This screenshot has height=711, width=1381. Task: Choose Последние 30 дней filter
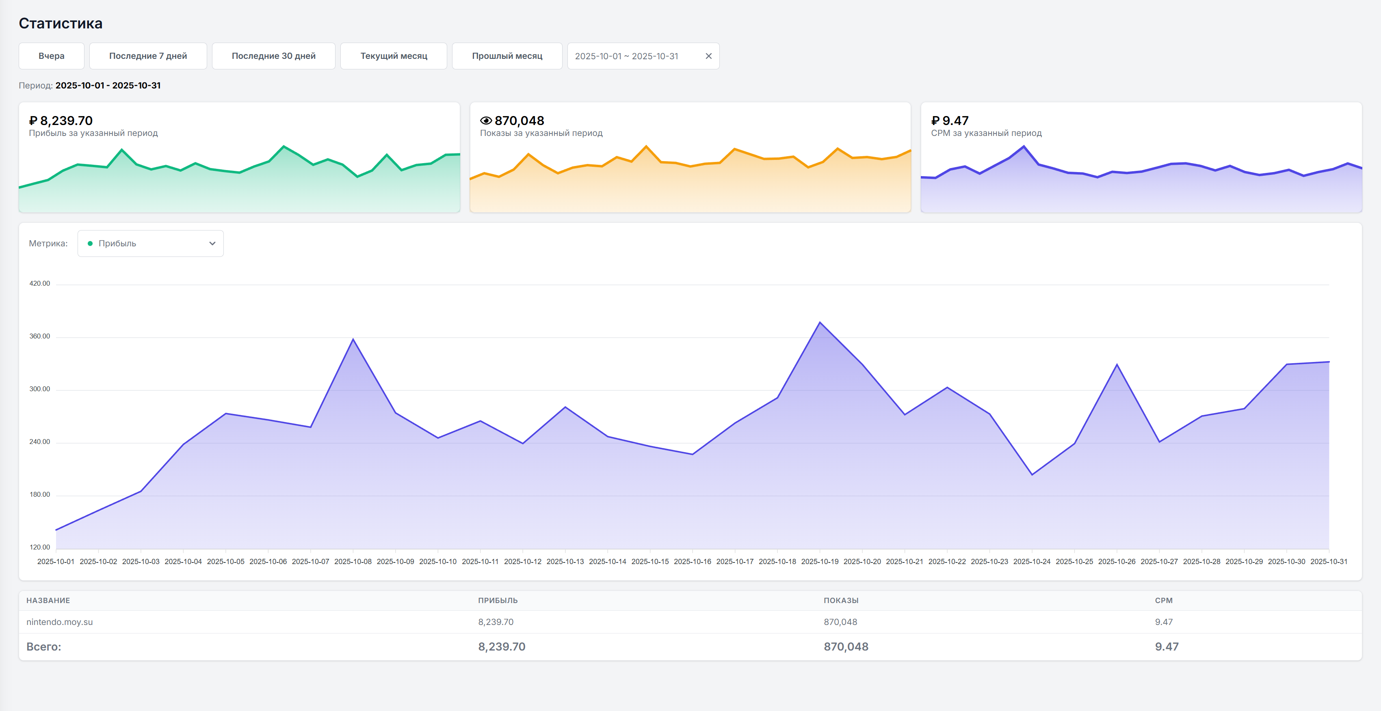[x=273, y=56]
